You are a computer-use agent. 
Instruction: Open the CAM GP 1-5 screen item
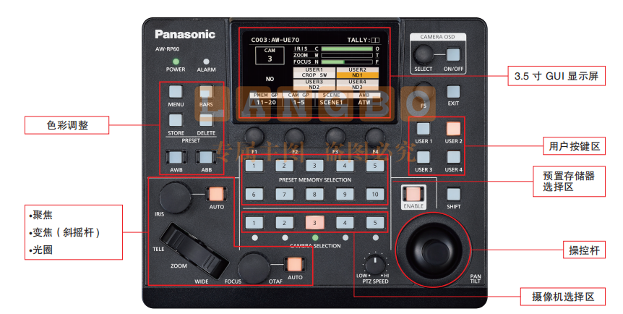298,100
